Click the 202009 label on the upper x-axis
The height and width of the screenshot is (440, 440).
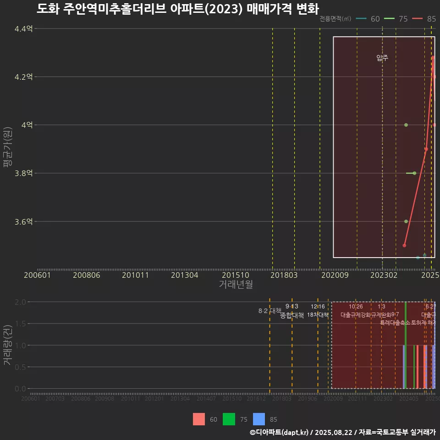pyautogui.click(x=335, y=275)
